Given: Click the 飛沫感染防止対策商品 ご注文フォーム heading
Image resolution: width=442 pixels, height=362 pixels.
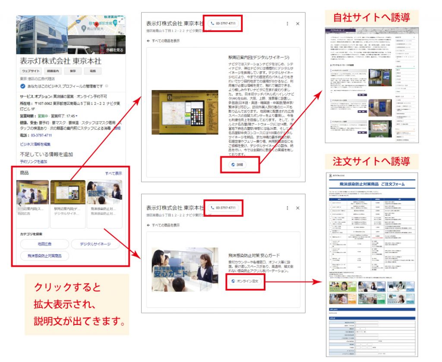Looking at the screenshot, I should [x=372, y=184].
